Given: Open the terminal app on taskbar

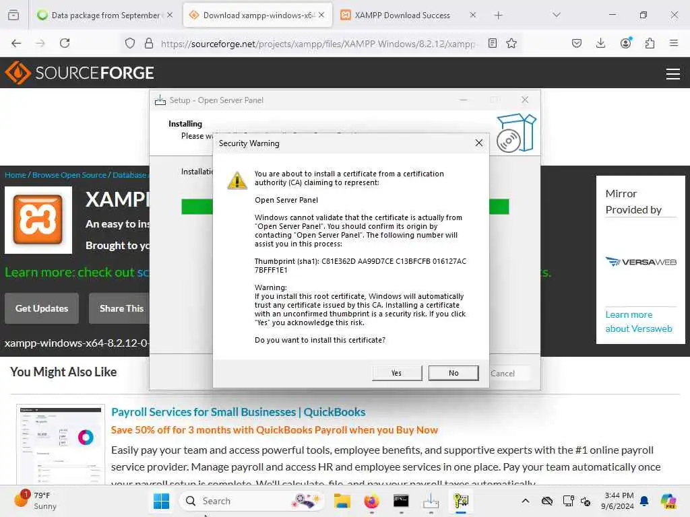Looking at the screenshot, I should pos(401,501).
